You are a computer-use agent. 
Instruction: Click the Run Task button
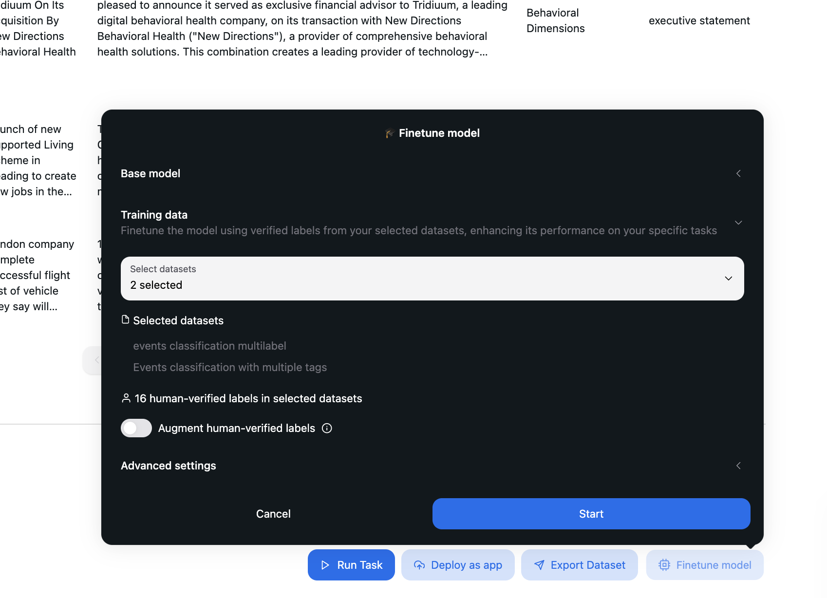click(x=351, y=565)
